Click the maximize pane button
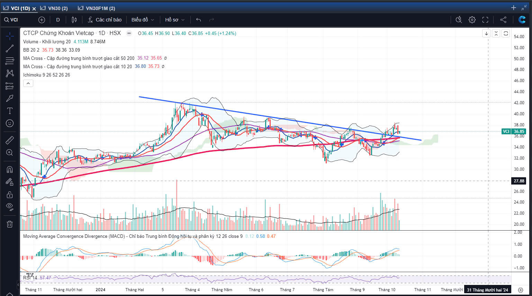 click(x=506, y=33)
